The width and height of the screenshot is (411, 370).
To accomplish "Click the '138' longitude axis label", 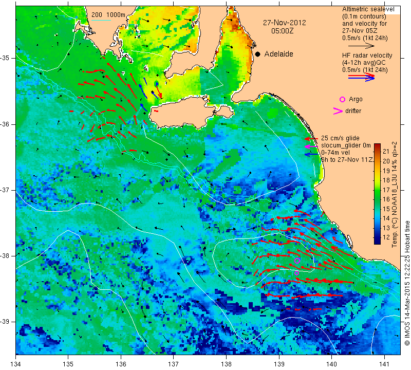I will pyautogui.click(x=227, y=364).
